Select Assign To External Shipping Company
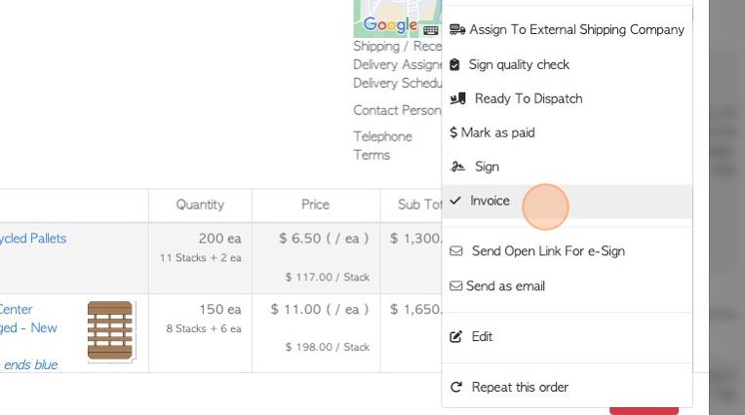Screen dimensions: 745x415 [576, 30]
